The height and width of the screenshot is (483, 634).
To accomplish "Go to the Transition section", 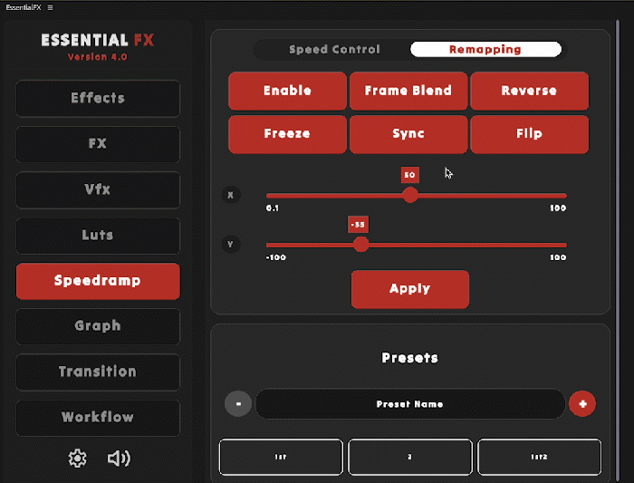I will coord(98,372).
